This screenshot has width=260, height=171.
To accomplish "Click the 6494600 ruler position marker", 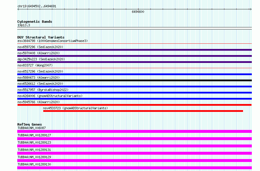I will tap(138, 12).
